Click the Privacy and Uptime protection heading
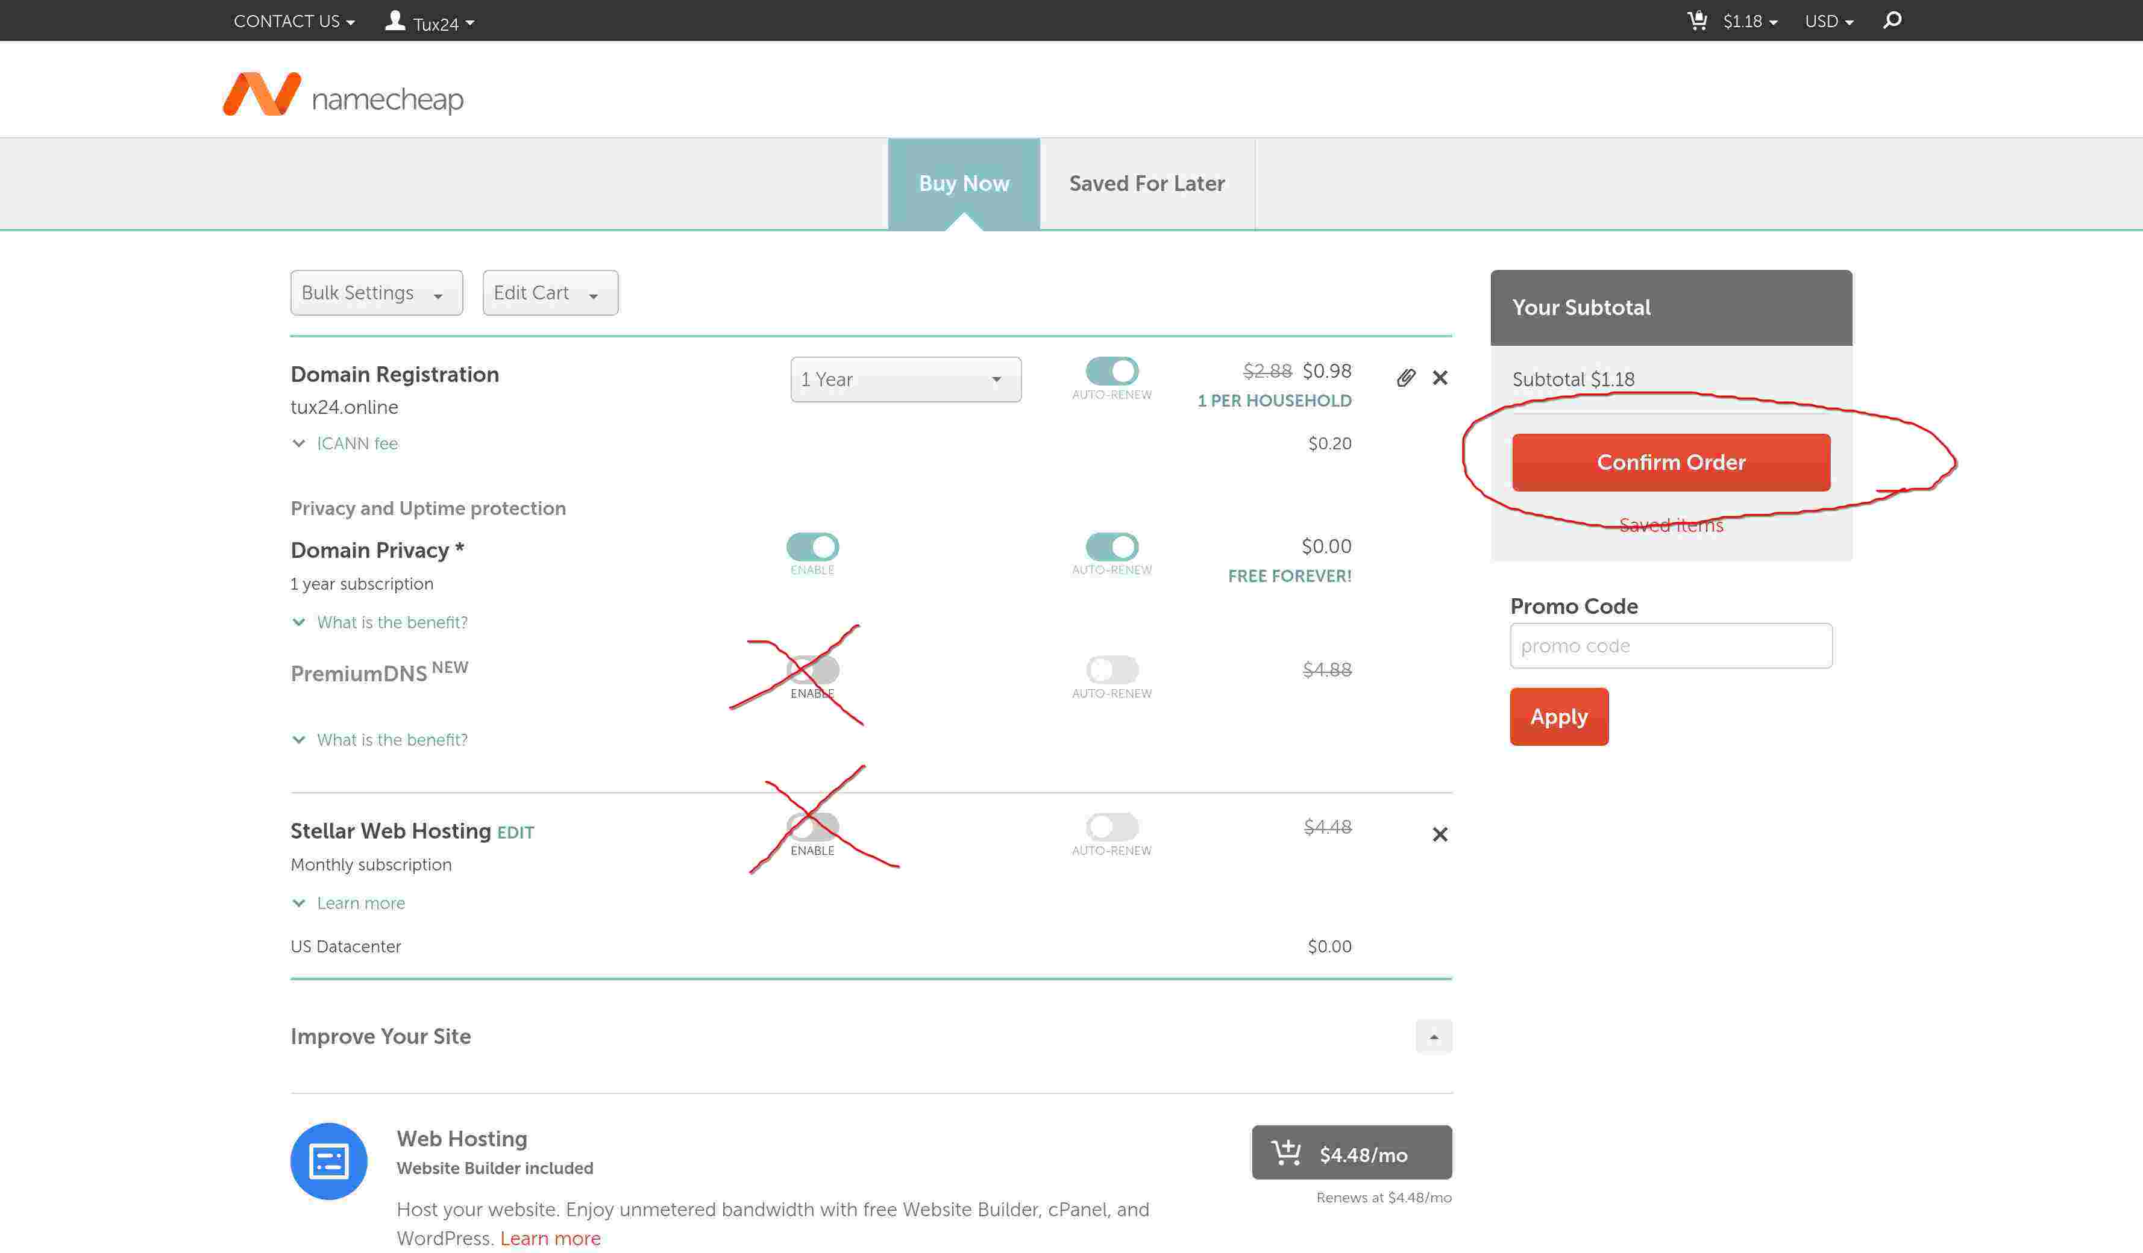The image size is (2143, 1253). 428,508
